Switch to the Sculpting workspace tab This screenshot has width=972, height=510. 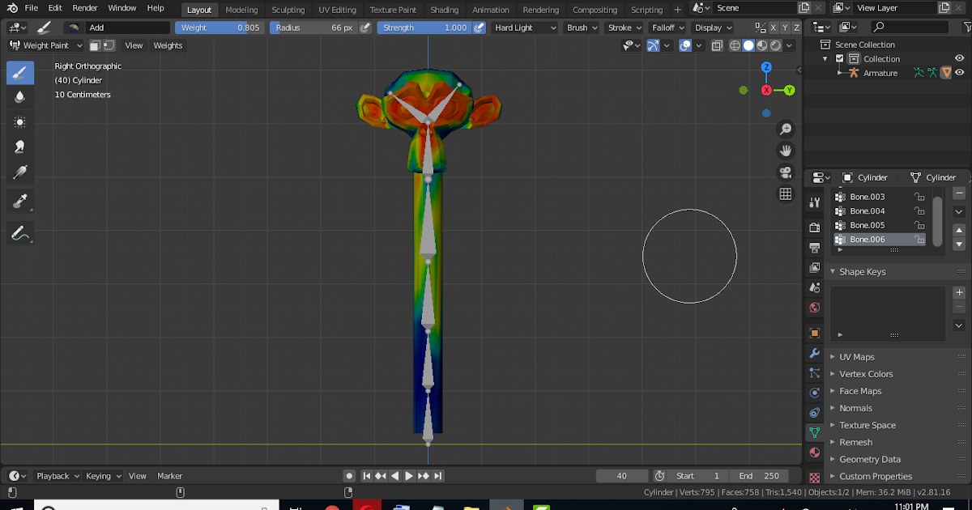coord(288,10)
